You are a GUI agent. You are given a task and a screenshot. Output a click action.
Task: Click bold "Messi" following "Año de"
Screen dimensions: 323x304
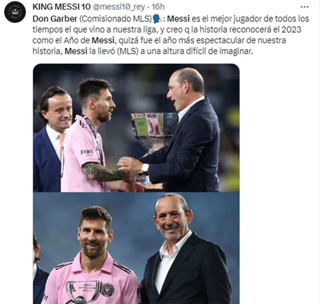coord(103,40)
